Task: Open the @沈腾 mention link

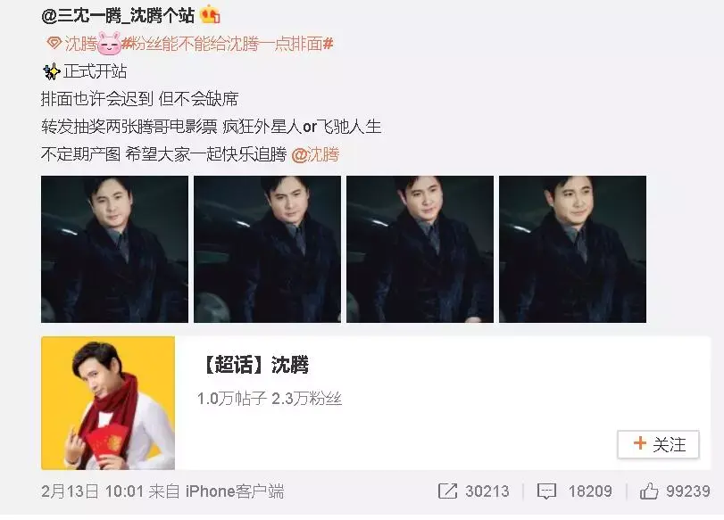Action: pyautogui.click(x=315, y=154)
